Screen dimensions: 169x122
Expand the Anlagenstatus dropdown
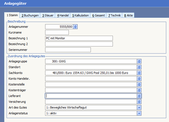pyautogui.click(x=139, y=113)
